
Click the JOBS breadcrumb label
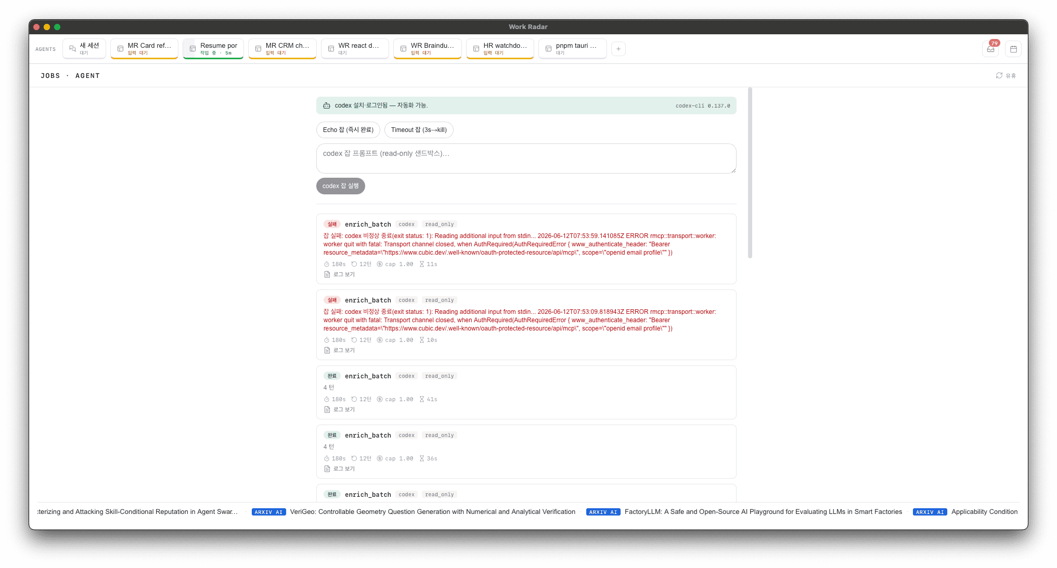click(x=50, y=76)
